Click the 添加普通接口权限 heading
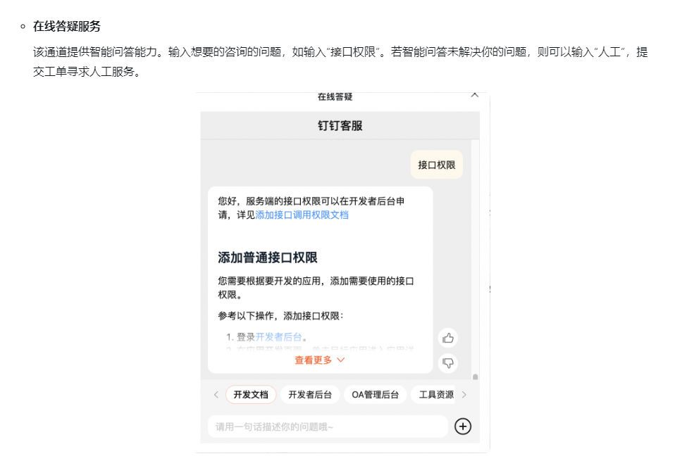The height and width of the screenshot is (456, 675). [267, 258]
